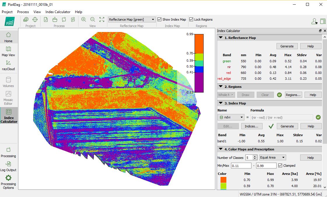327x197 pixels.
Task: Click the user account icon
Action: pyautogui.click(x=314, y=21)
